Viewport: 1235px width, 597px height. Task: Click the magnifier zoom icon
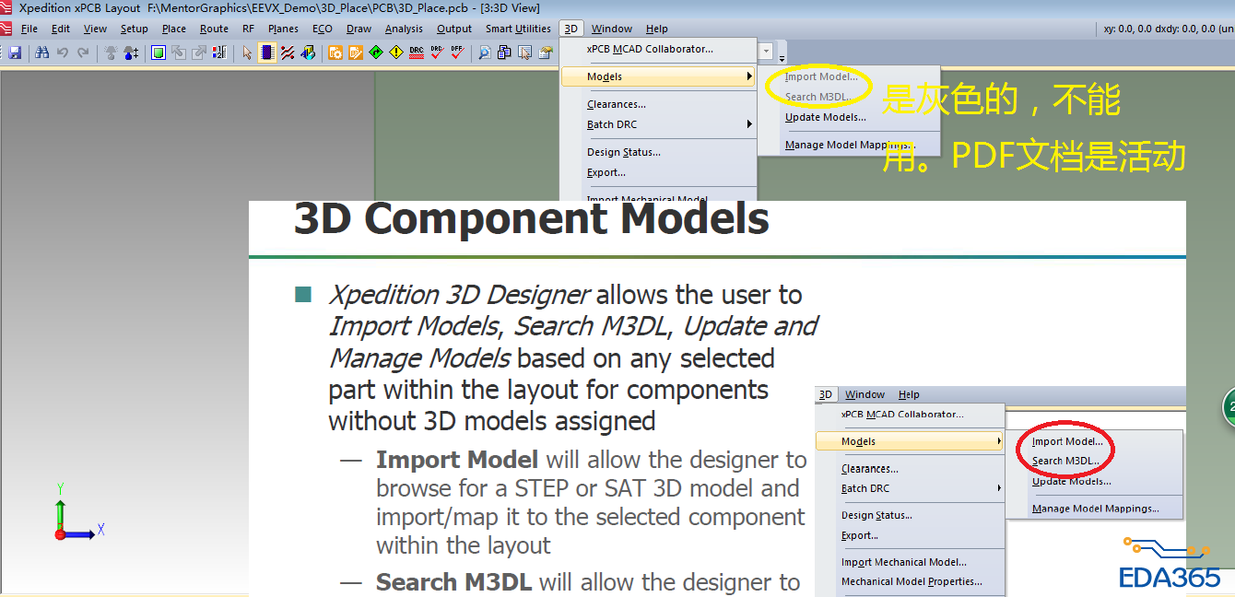point(484,53)
